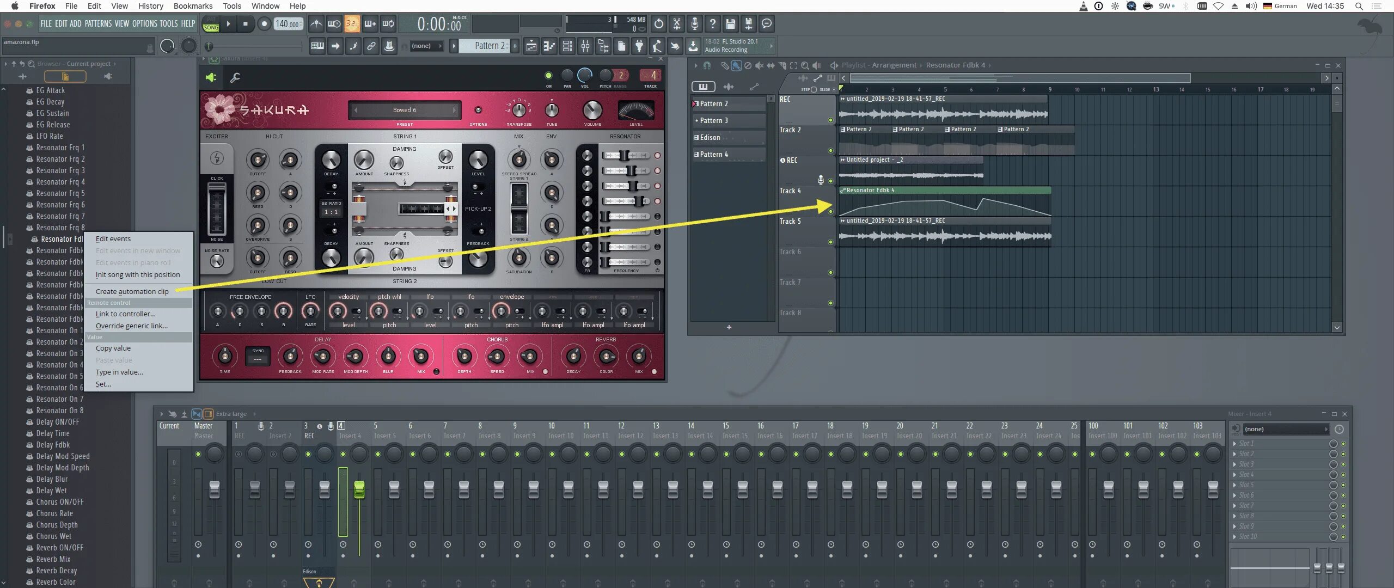Open Playlist options menu arrow

click(x=695, y=65)
